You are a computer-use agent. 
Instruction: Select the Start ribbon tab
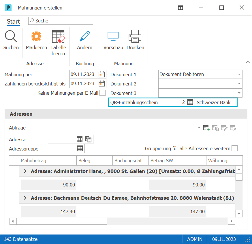(13, 22)
